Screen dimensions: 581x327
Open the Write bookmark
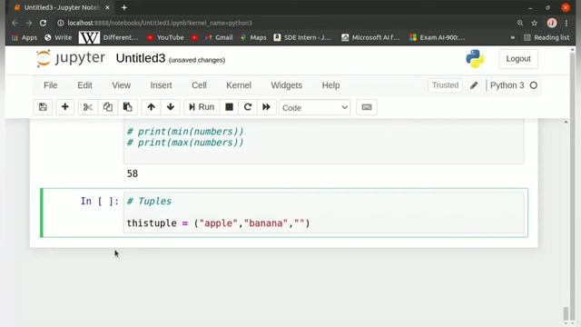coord(58,37)
